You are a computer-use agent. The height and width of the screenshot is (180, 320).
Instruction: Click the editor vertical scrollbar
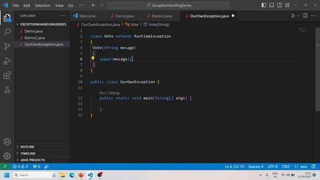[x=318, y=69]
